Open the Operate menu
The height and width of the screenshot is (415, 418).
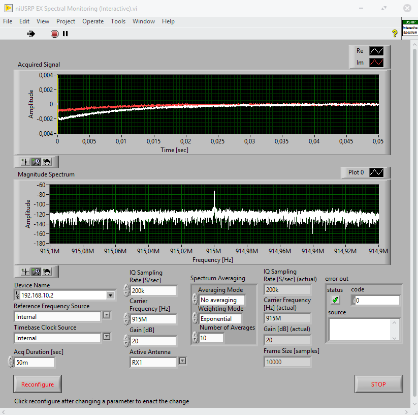click(93, 21)
